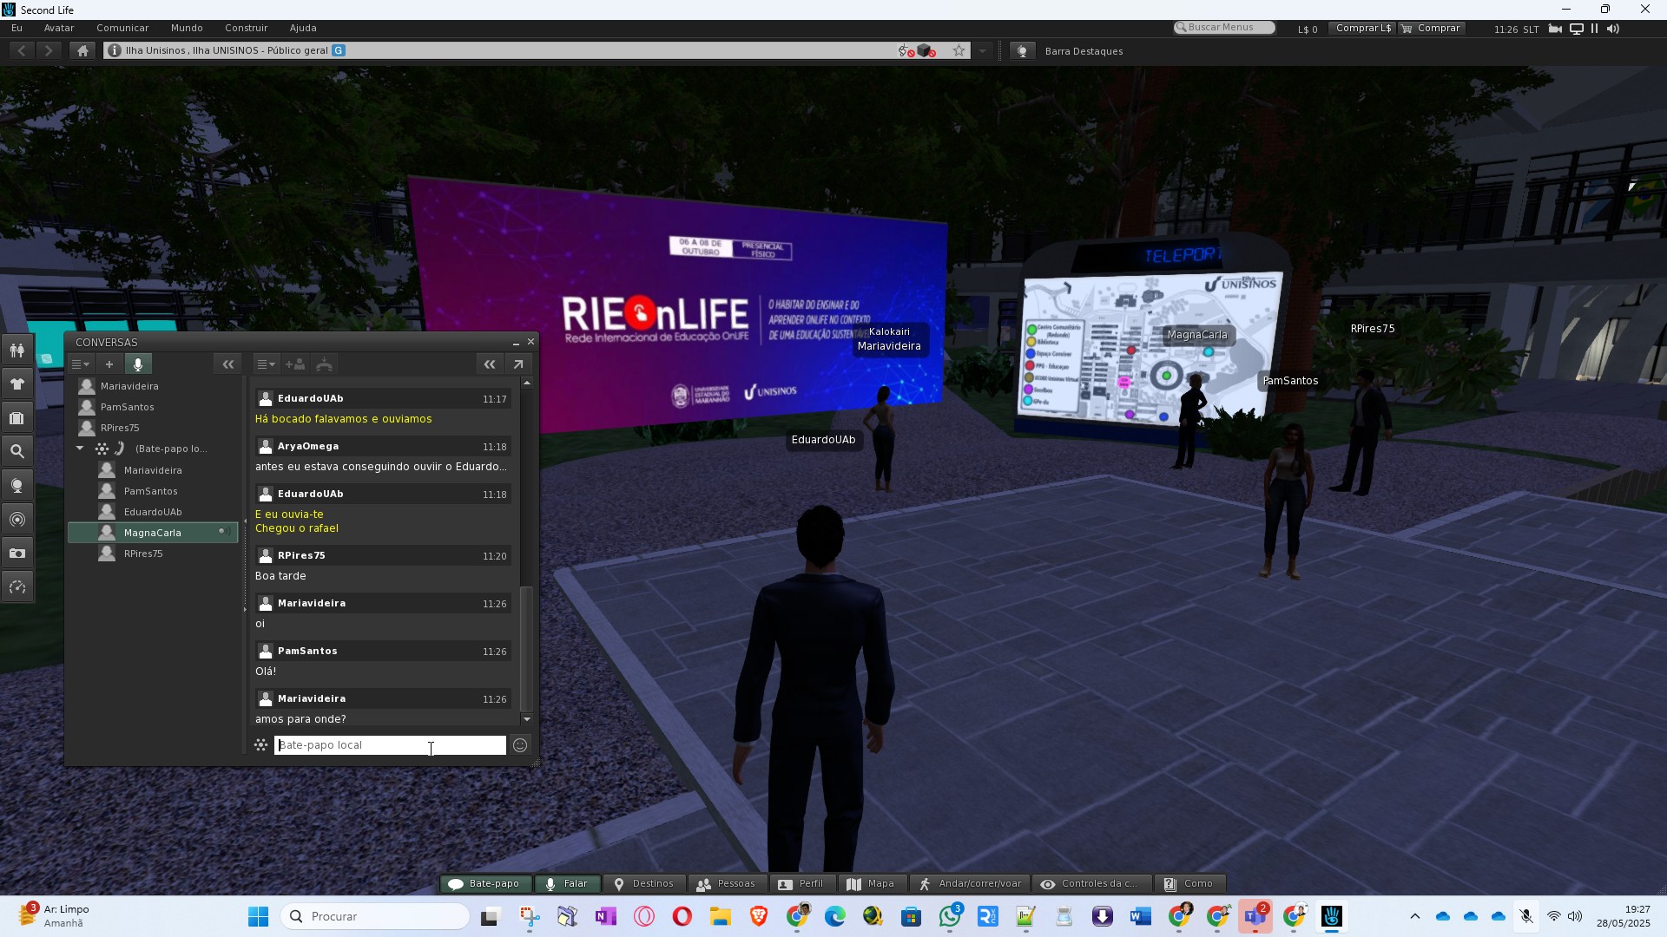The width and height of the screenshot is (1667, 937).
Task: Click the Comprar L$ button
Action: (x=1362, y=28)
